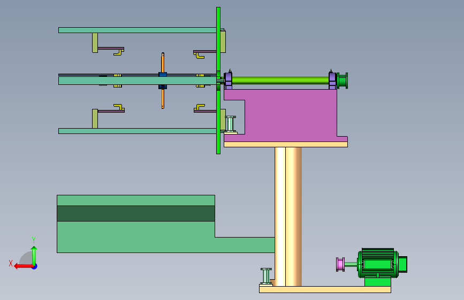Pick the small spool beside column base
Screen dimensions: 464x300
coord(266,277)
